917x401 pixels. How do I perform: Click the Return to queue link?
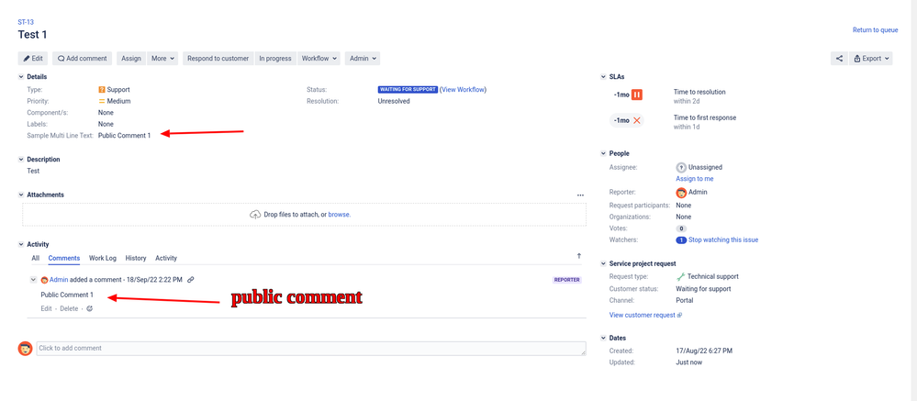point(875,29)
